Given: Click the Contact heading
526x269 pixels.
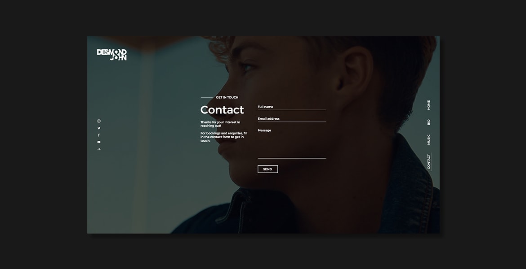Looking at the screenshot, I should 222,110.
